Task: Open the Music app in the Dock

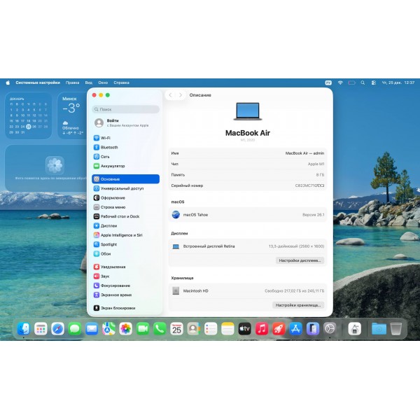Action: pos(261,328)
